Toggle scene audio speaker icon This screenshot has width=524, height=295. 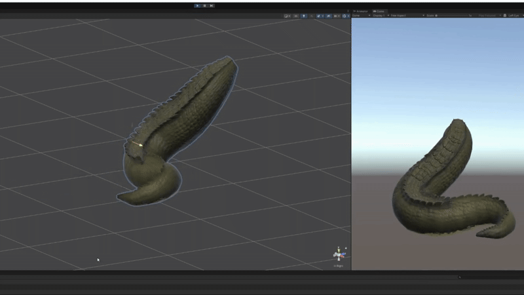click(312, 16)
